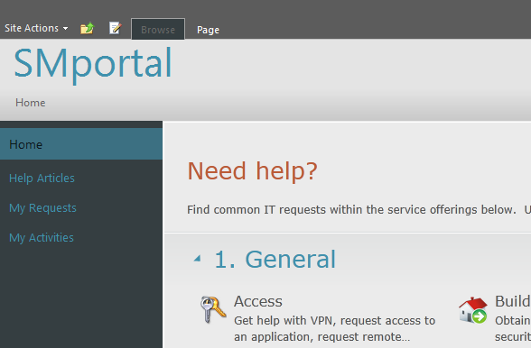Click the 1. General section heading

(275, 259)
